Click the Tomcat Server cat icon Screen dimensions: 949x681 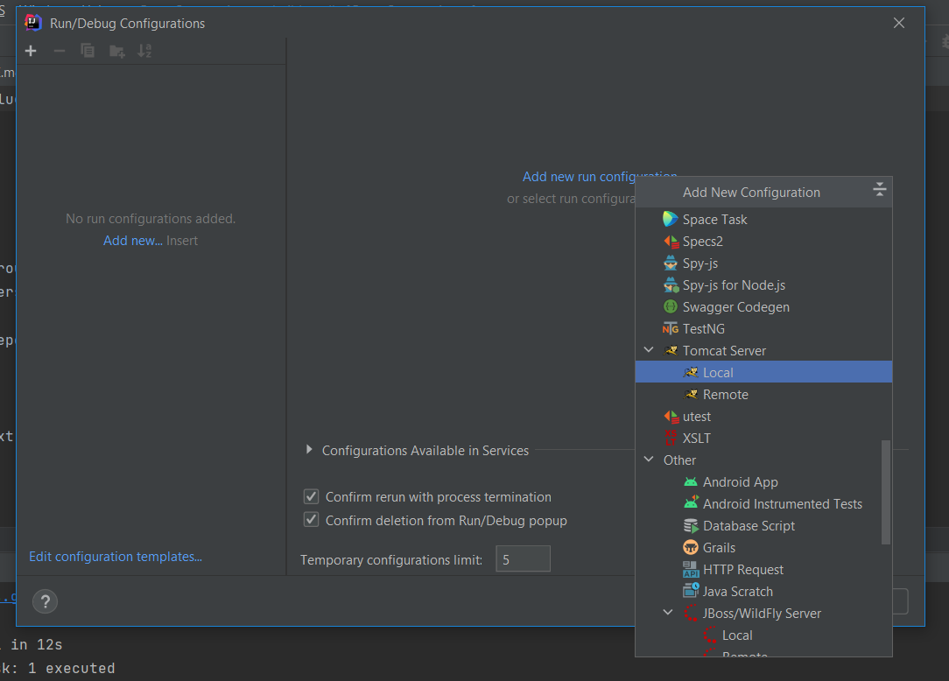tap(671, 350)
